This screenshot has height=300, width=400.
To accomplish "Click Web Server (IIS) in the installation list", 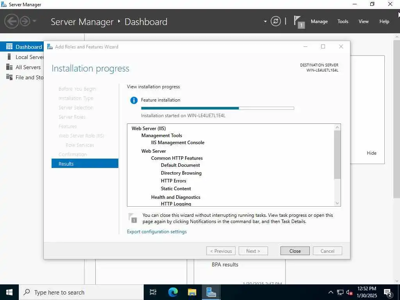I will (x=148, y=128).
